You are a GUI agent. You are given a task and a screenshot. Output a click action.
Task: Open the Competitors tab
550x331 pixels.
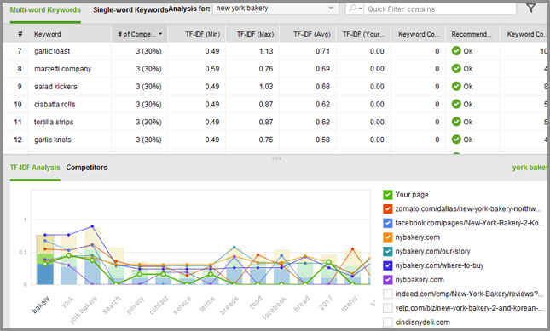point(87,168)
